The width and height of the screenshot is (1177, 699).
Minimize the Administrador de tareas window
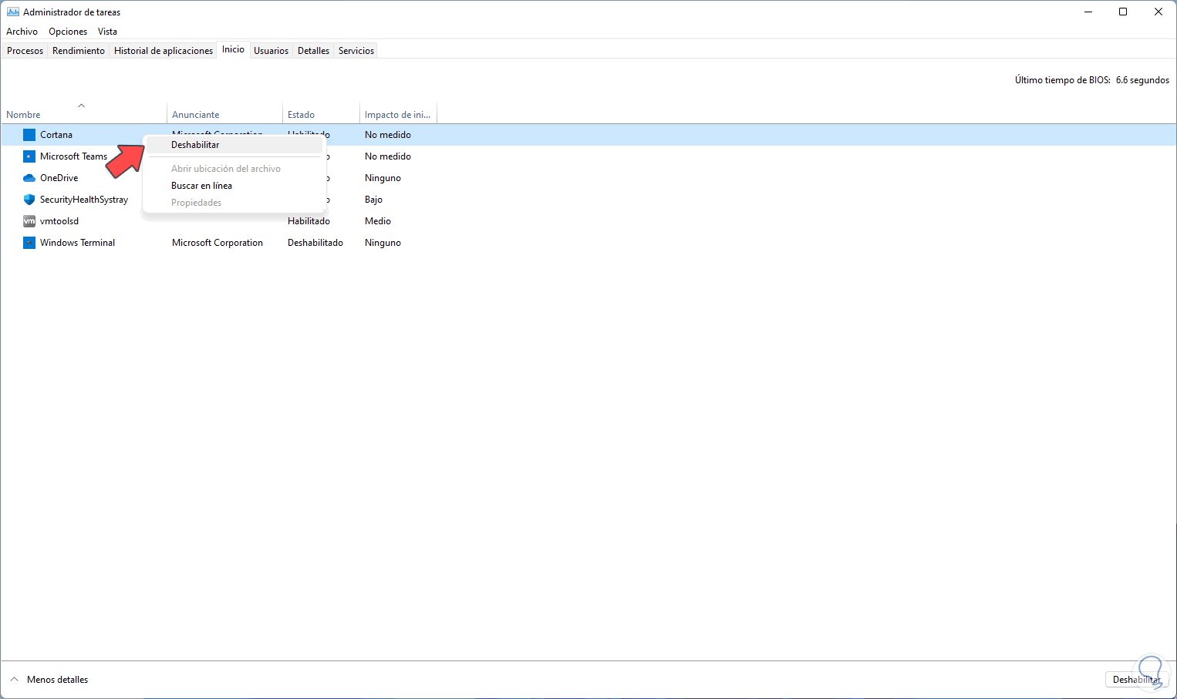pos(1088,12)
